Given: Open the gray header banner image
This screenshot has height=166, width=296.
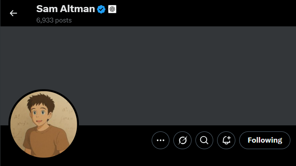Looking at the screenshot, I should (x=148, y=76).
